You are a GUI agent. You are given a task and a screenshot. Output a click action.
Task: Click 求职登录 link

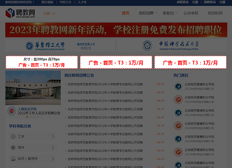point(183,2)
